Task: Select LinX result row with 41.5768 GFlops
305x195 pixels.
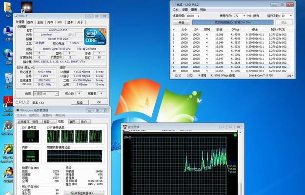Action: click(x=230, y=67)
